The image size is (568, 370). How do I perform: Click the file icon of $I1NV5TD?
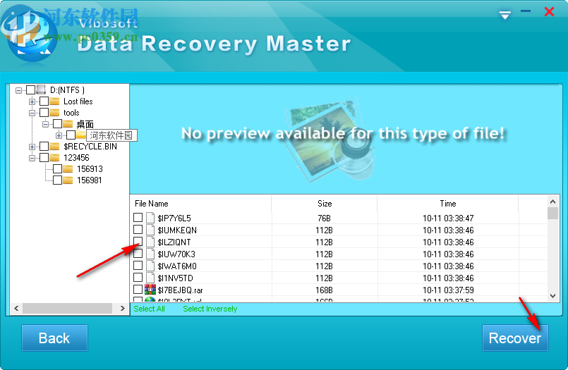coord(150,278)
